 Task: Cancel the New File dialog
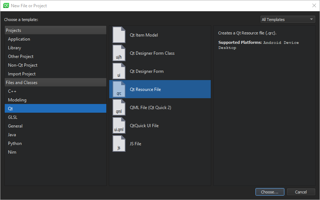(x=301, y=192)
